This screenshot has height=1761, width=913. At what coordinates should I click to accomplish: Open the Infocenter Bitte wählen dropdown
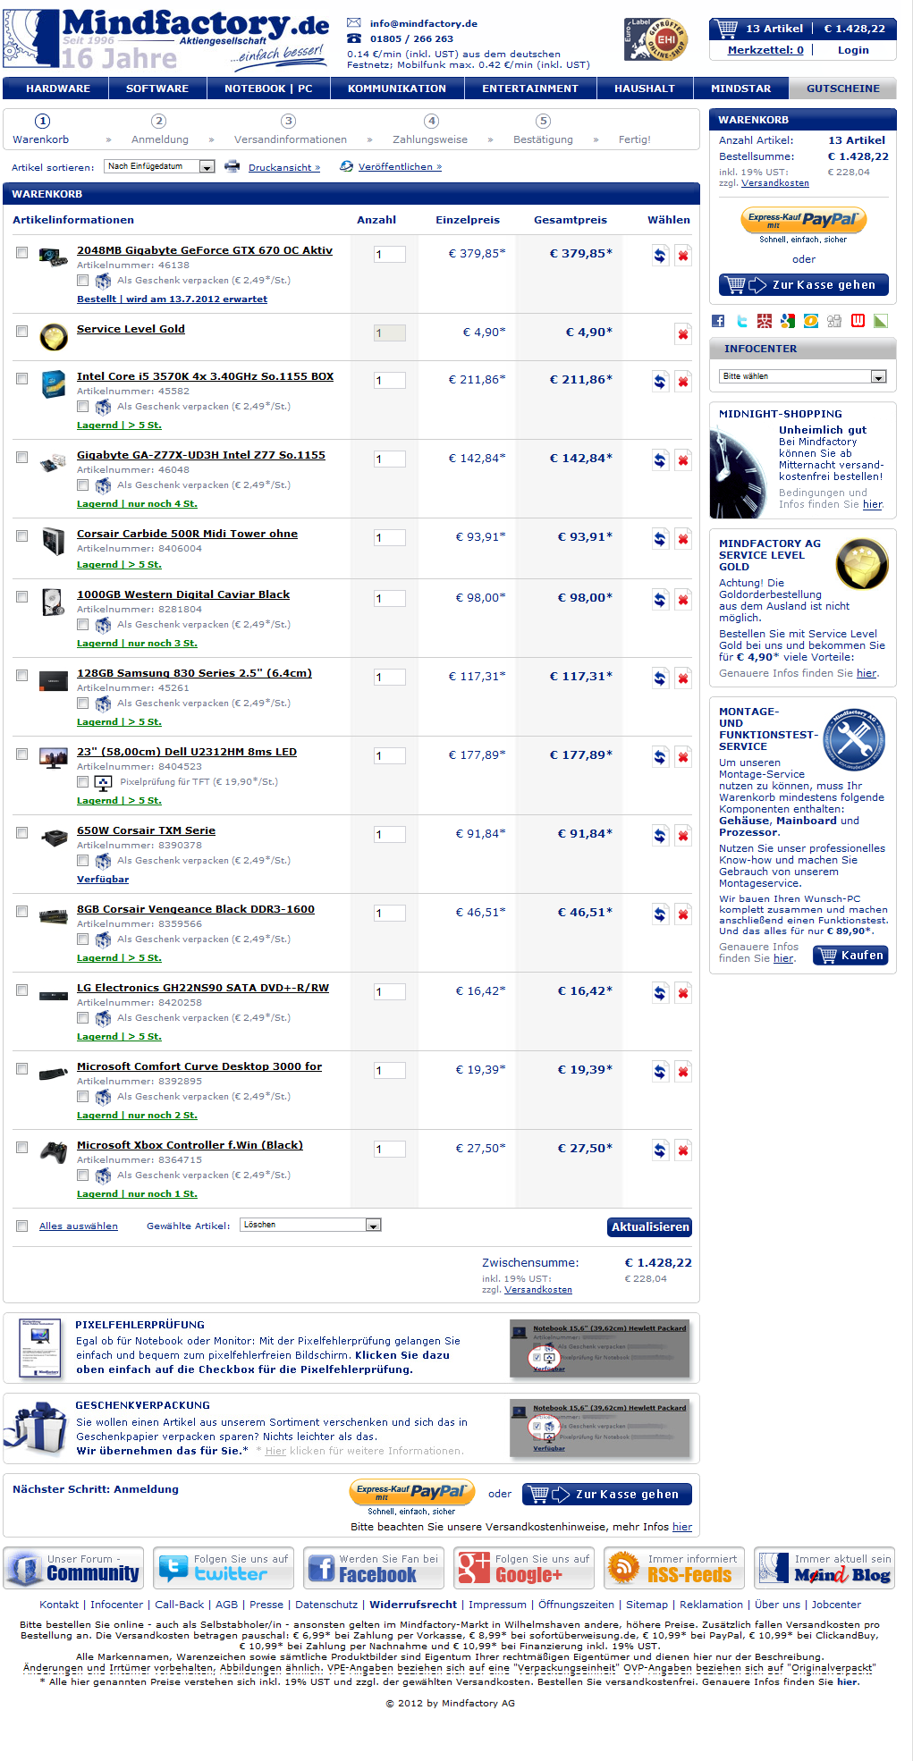(803, 376)
